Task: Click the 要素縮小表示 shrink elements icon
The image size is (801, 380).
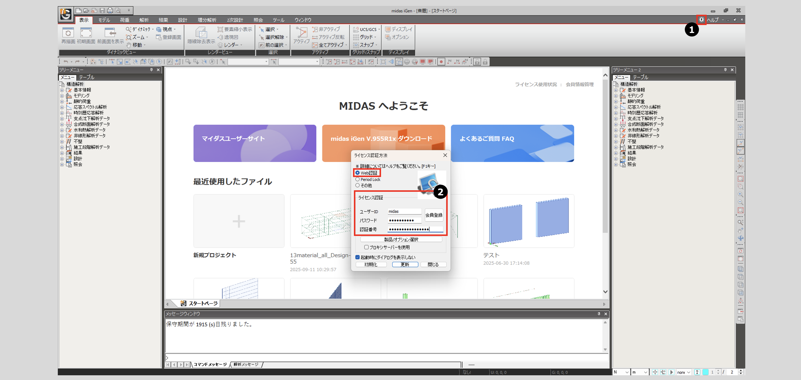Action: 220,29
